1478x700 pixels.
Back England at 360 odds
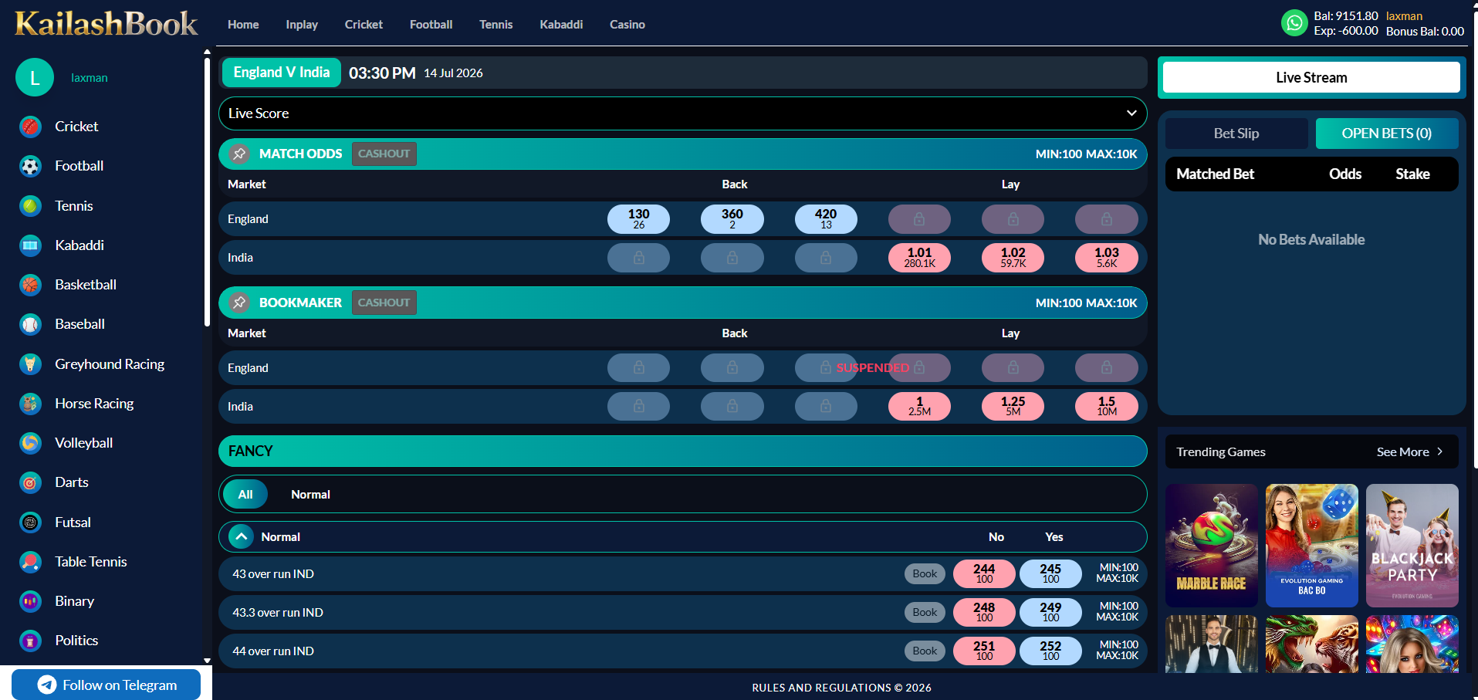coord(732,218)
